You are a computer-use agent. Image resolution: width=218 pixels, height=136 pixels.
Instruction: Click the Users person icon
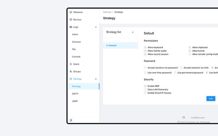point(71,64)
